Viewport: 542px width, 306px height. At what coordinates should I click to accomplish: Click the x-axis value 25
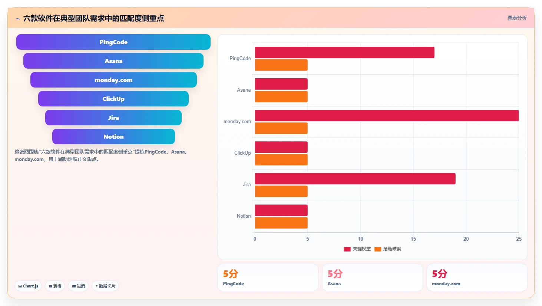(519, 239)
